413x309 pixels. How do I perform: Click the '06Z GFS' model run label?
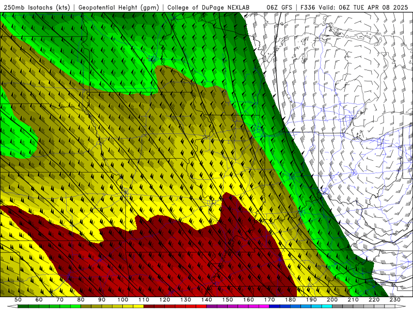click(x=279, y=8)
